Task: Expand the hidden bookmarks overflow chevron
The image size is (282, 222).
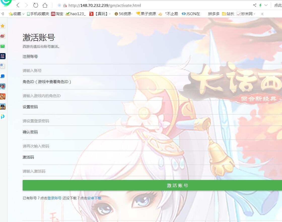Action: (x=262, y=14)
